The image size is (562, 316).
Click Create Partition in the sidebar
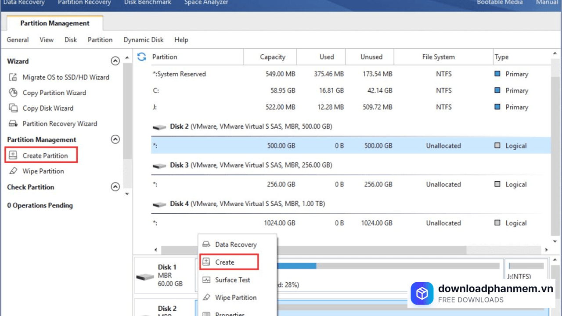pyautogui.click(x=45, y=155)
